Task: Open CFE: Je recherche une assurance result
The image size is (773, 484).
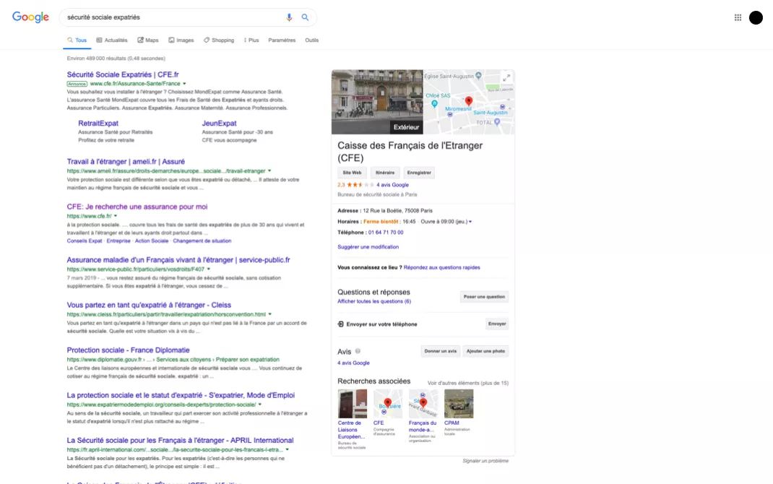Action: (x=137, y=207)
